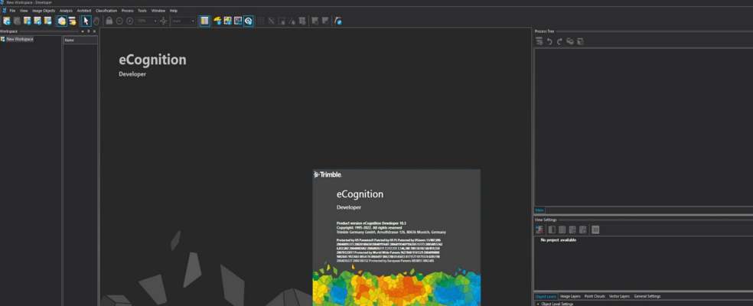The image size is (753, 306).
Task: Click the add view pane icon
Action: (582, 229)
